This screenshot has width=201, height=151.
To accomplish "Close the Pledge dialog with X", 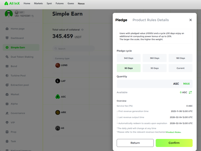I will [191, 20].
